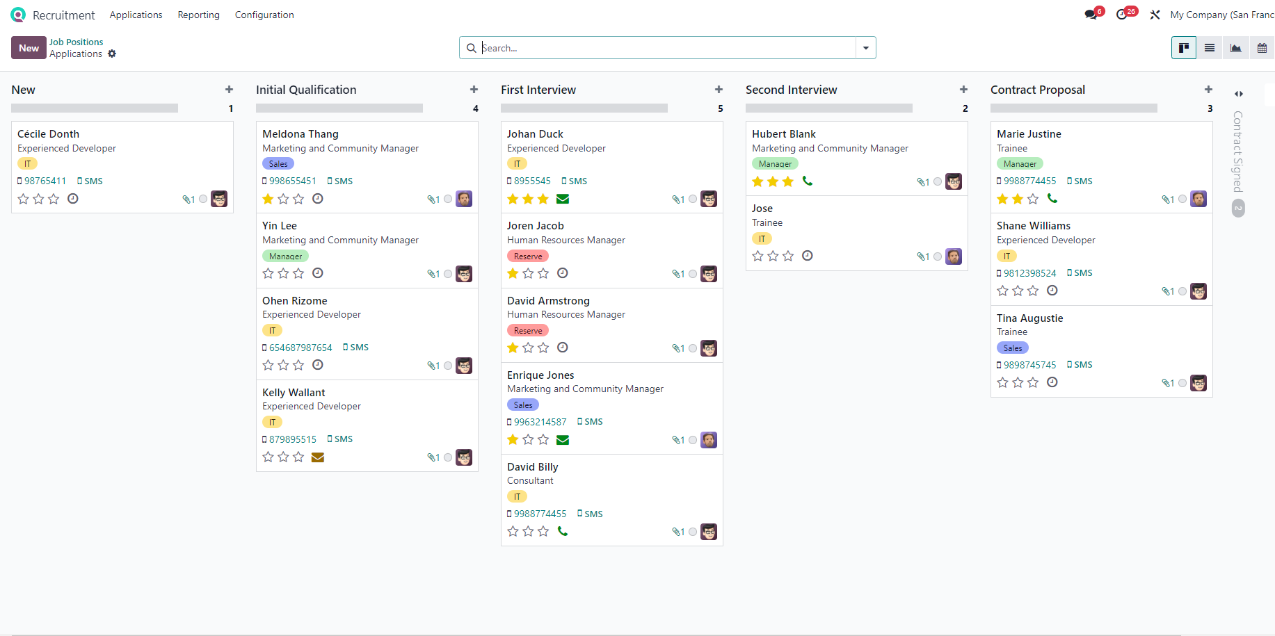The height and width of the screenshot is (636, 1275).
Task: Toggle the kanban state circle on Cécile Donth
Action: click(203, 199)
